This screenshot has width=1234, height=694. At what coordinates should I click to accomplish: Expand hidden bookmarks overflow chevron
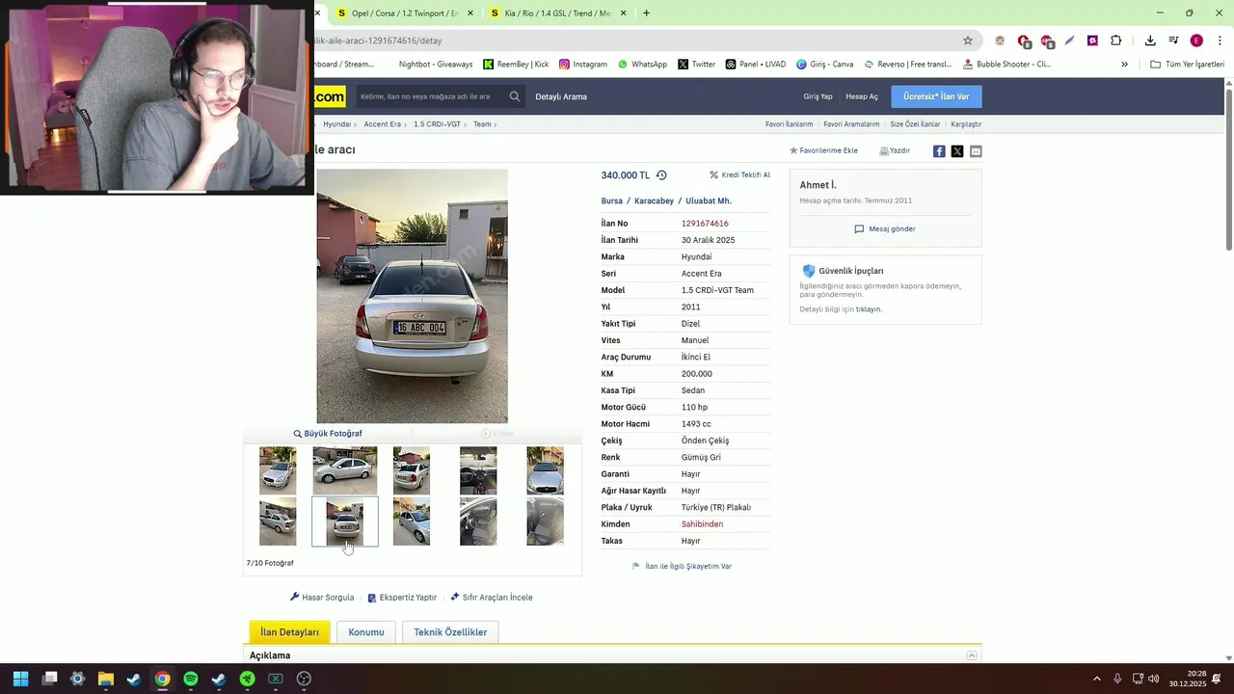coord(1124,65)
